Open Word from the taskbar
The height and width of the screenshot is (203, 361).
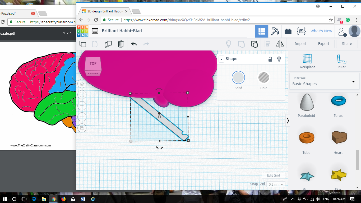point(83,199)
